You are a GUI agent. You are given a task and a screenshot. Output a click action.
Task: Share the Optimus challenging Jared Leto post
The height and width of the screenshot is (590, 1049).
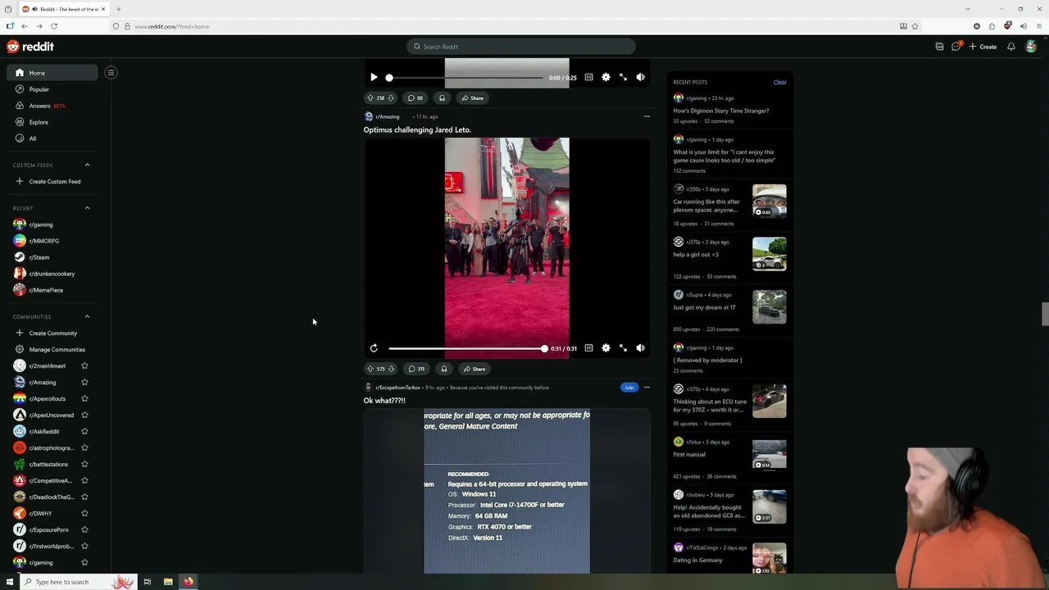coord(474,369)
